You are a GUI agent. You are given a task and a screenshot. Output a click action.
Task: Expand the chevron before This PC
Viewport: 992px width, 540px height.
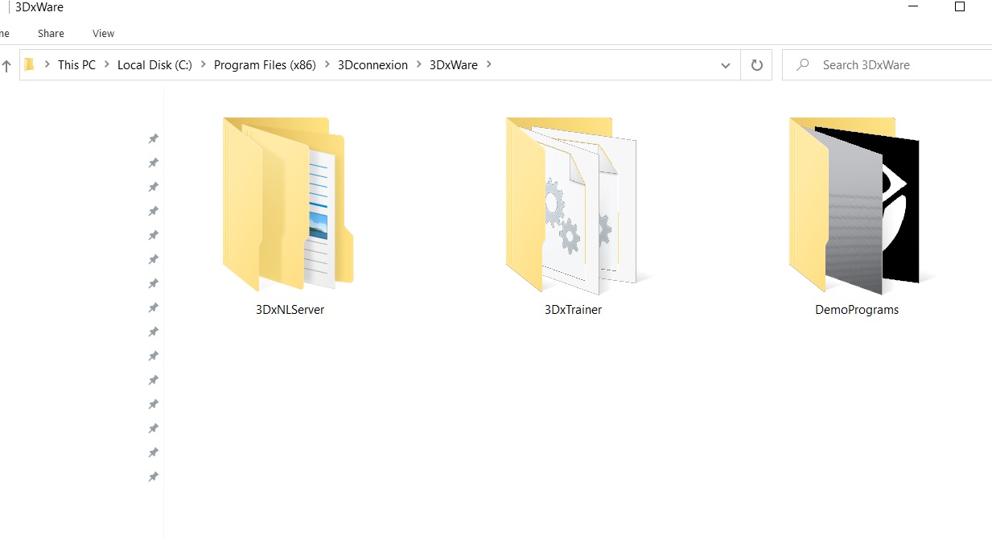(47, 65)
